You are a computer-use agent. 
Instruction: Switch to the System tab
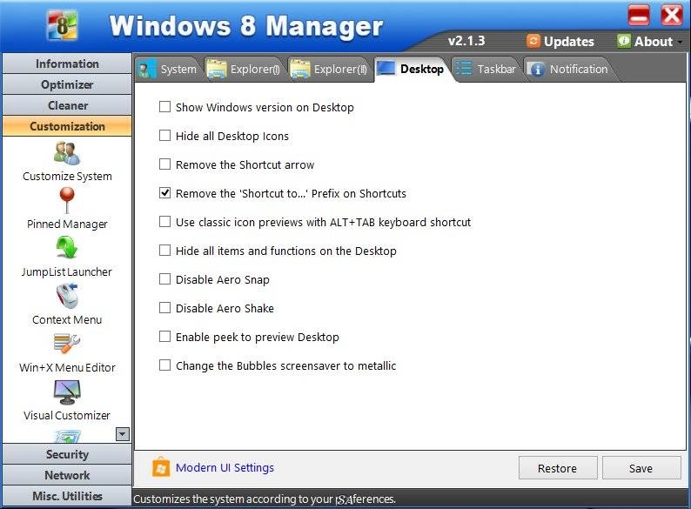tap(168, 70)
